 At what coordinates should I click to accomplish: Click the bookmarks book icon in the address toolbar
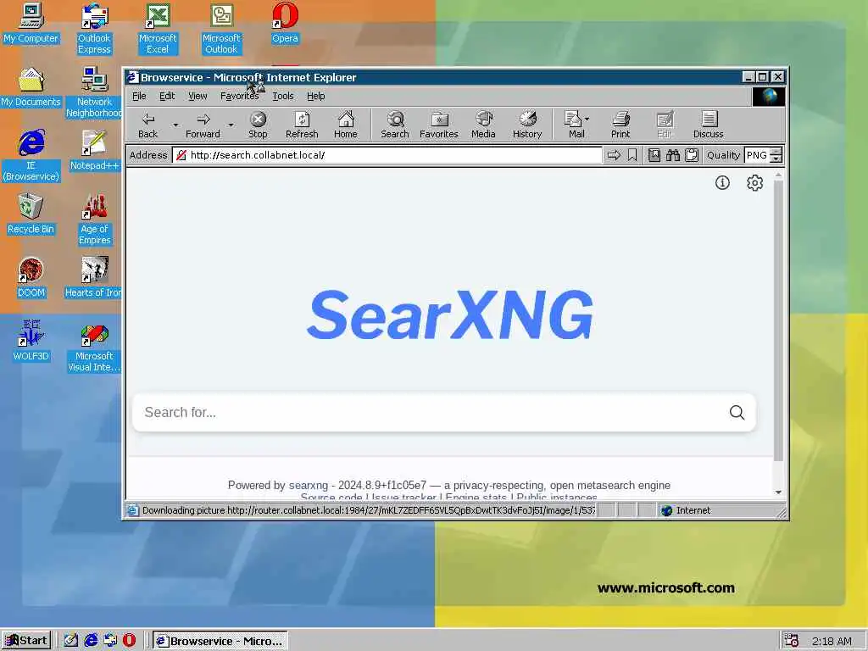654,156
